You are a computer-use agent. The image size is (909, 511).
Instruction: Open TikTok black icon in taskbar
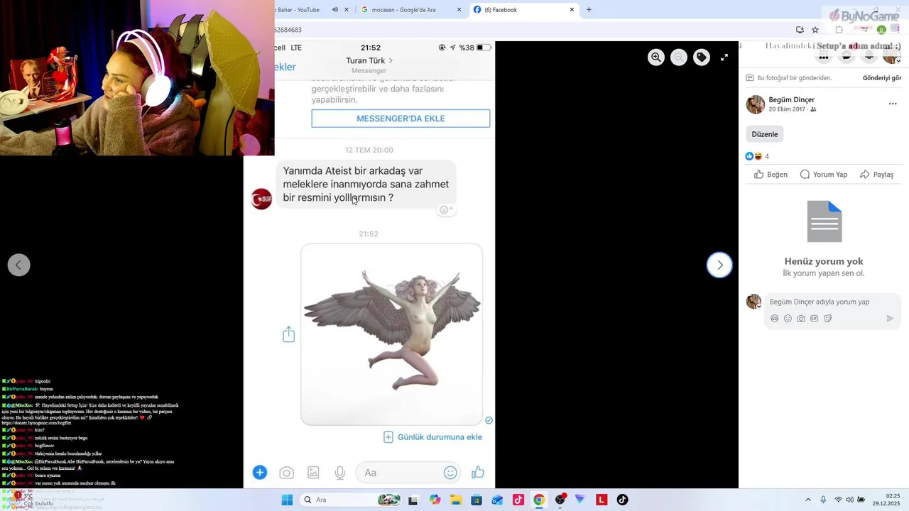[622, 500]
